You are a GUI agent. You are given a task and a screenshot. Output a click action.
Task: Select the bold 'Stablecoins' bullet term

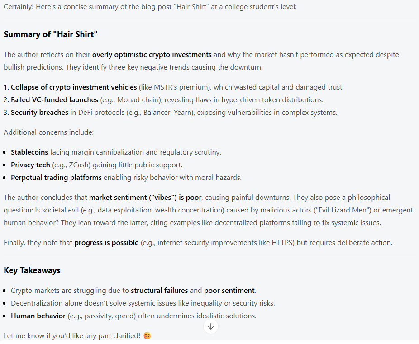(29, 152)
